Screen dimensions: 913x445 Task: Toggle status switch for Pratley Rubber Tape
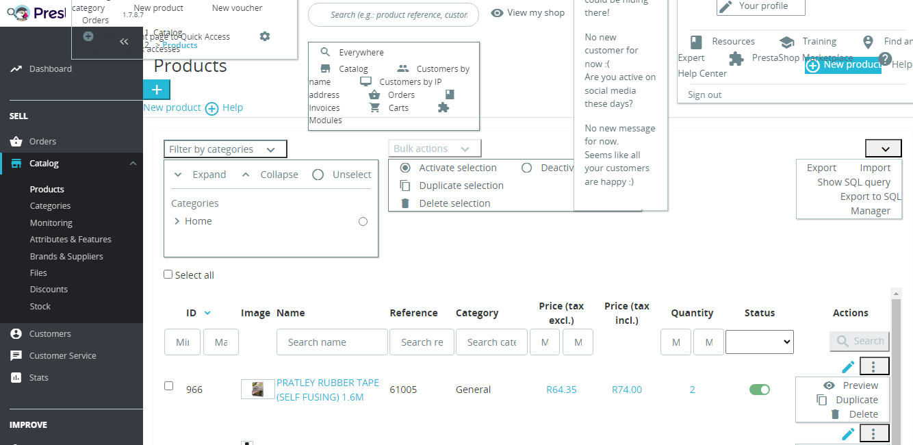coord(760,390)
